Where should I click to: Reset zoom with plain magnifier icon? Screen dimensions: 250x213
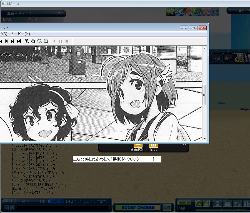tap(39, 41)
